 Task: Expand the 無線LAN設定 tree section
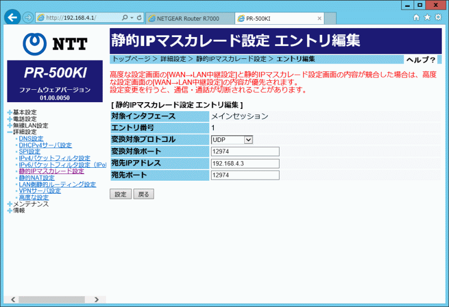[10, 125]
